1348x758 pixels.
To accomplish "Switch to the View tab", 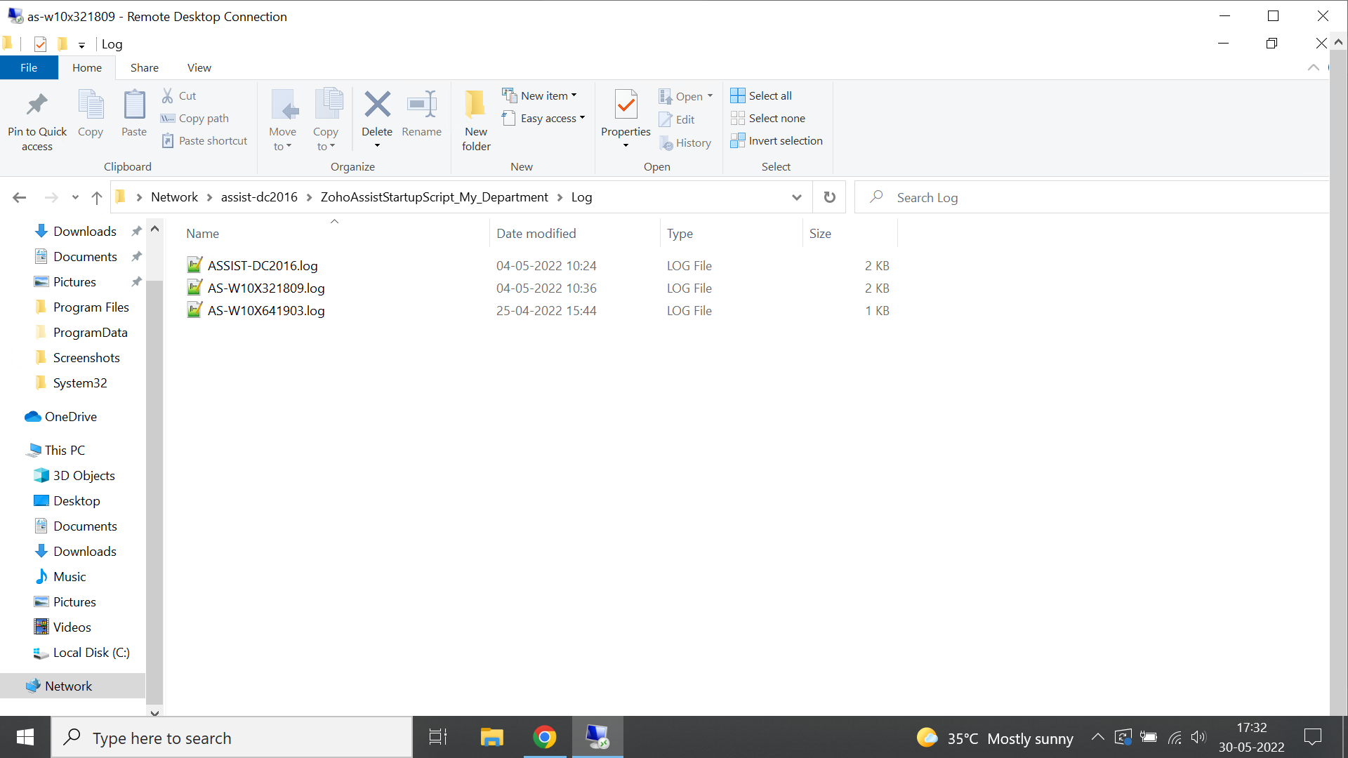I will click(199, 67).
